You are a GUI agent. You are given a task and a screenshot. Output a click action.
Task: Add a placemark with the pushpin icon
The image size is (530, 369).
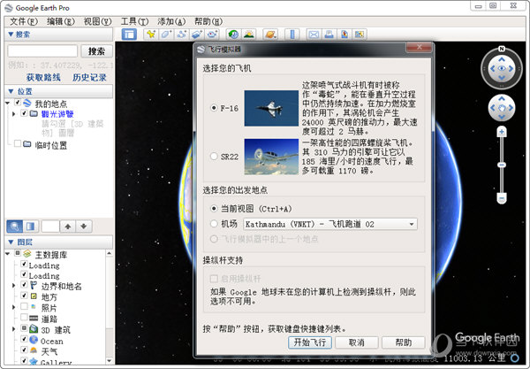coord(151,35)
